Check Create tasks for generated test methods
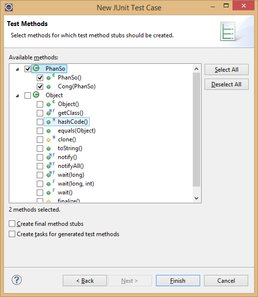 point(12,234)
